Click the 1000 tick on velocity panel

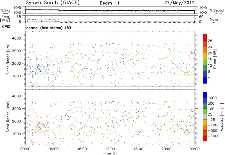tap(16, 134)
